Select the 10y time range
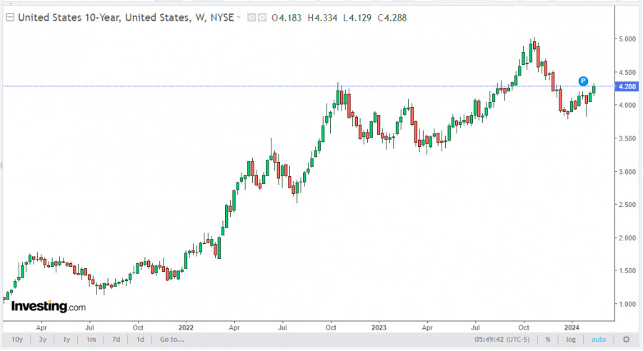 (17, 340)
